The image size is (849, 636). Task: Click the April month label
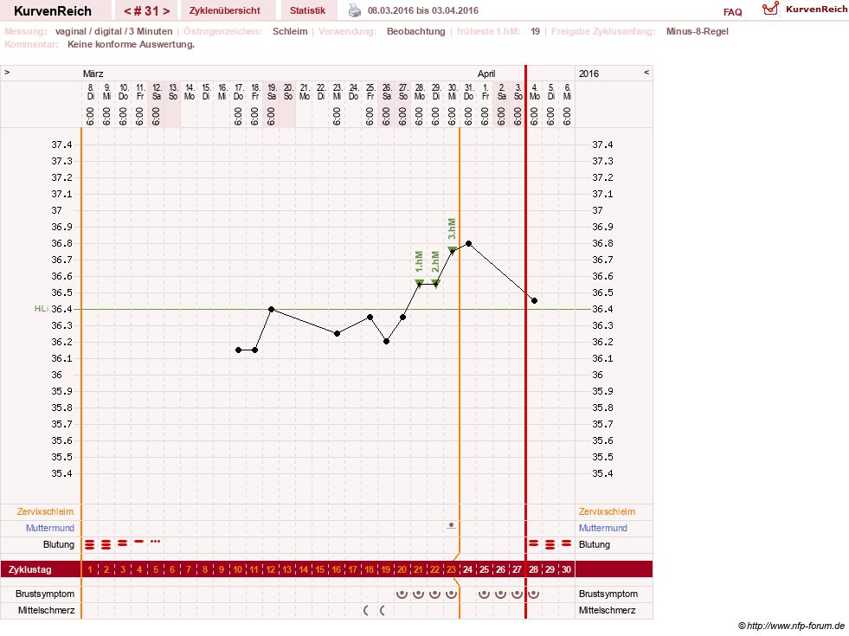pyautogui.click(x=486, y=74)
